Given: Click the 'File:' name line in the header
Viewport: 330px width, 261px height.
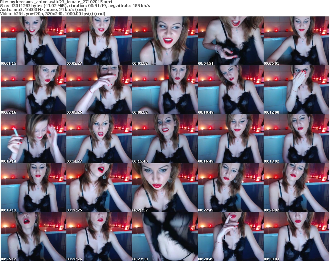Looking at the screenshot, I should point(56,2).
